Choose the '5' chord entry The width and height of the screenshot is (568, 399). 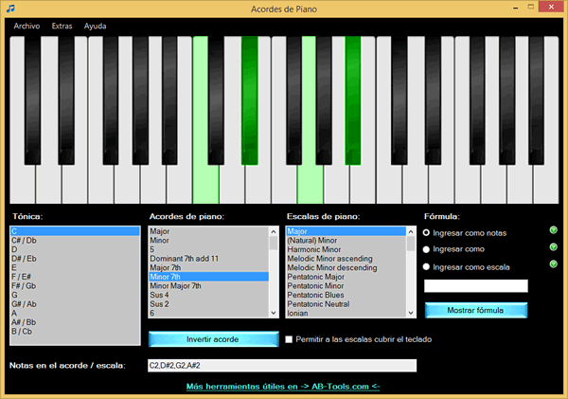click(209, 249)
